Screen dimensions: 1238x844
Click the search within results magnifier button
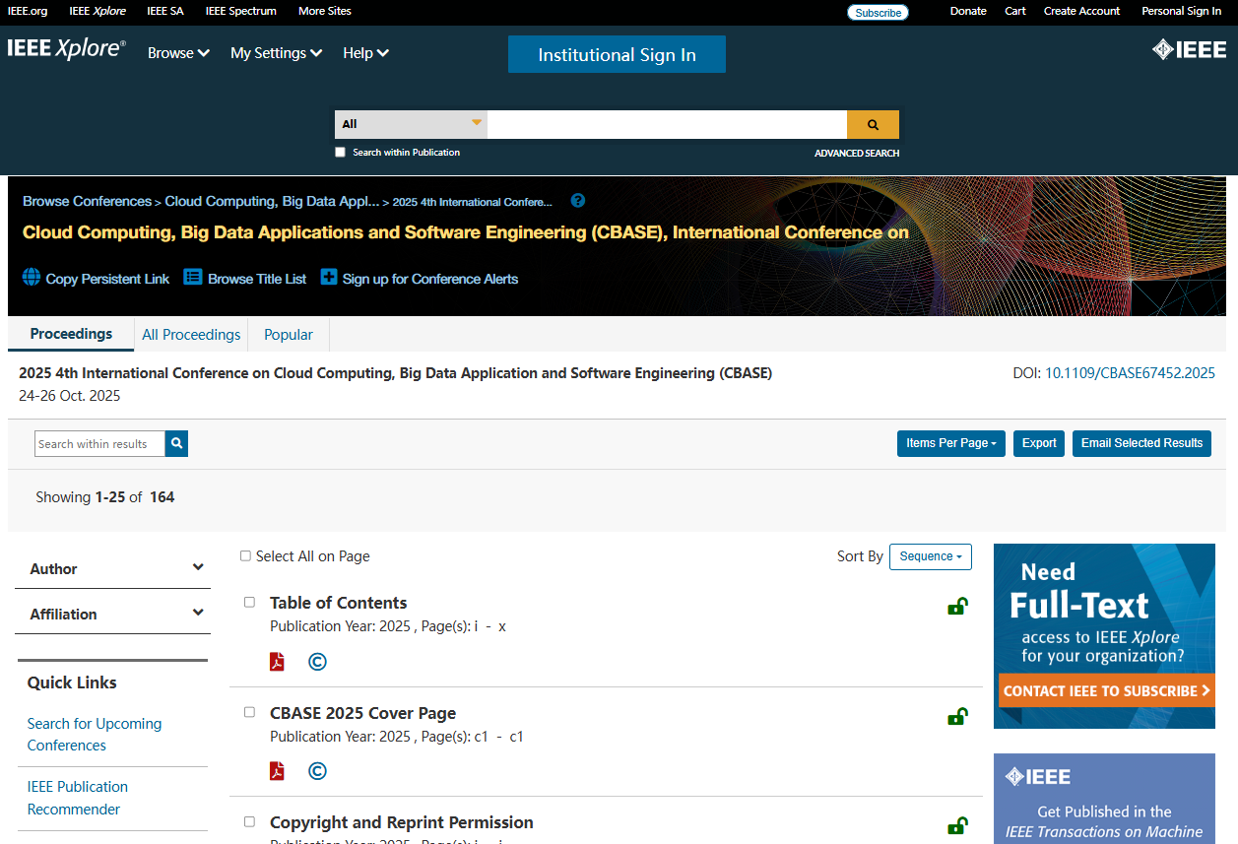pyautogui.click(x=176, y=444)
